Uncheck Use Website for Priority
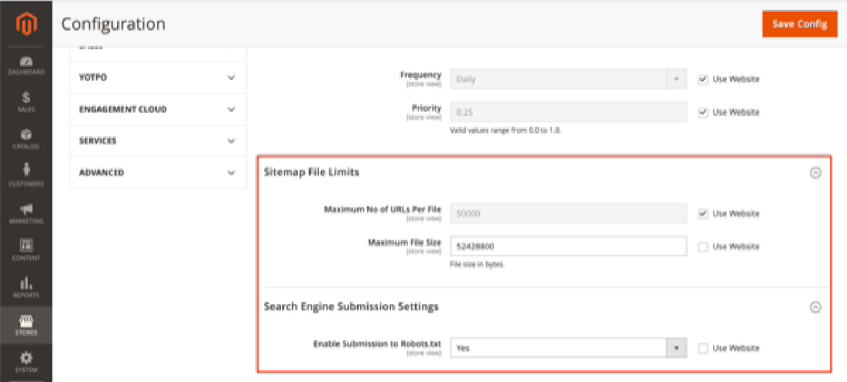This screenshot has width=847, height=382. coord(703,112)
